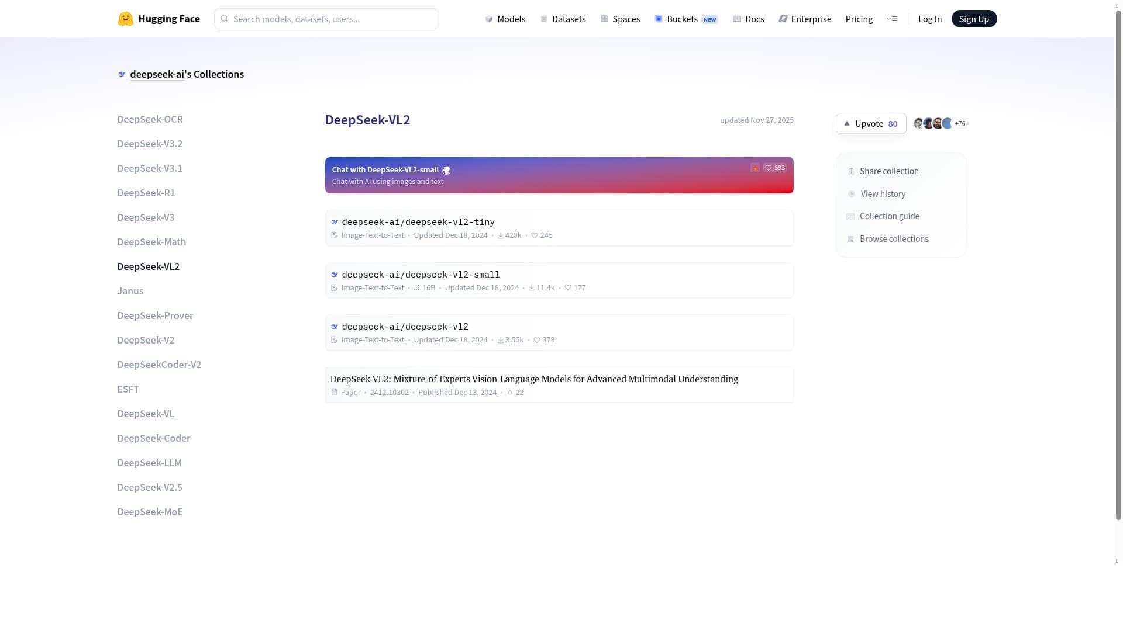The image size is (1123, 631).
Task: Click the heart icon next to 245
Action: [535, 235]
